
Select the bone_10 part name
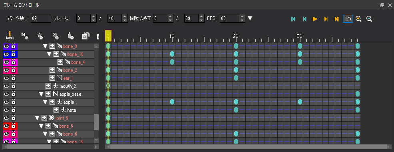point(76,54)
